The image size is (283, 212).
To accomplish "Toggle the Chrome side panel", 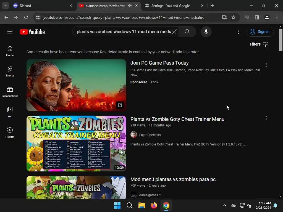I will pyautogui.click(x=257, y=17).
